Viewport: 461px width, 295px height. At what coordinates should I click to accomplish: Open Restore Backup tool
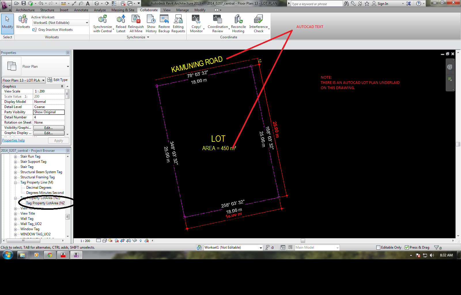tap(164, 20)
